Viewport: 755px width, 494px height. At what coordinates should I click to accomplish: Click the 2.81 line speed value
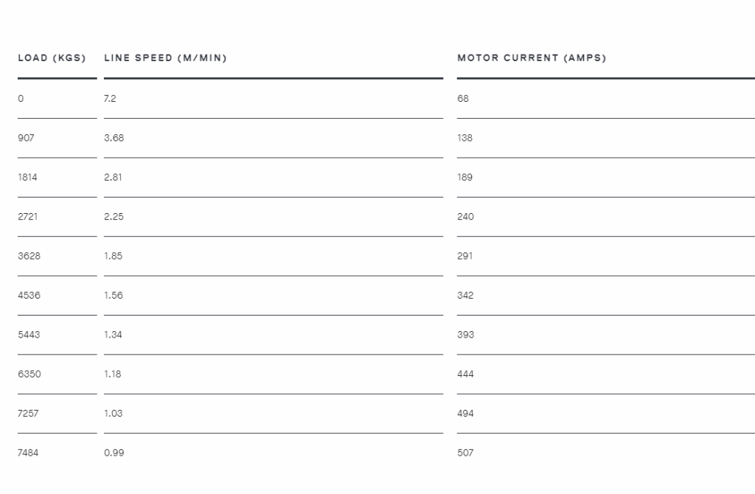pyautogui.click(x=113, y=177)
